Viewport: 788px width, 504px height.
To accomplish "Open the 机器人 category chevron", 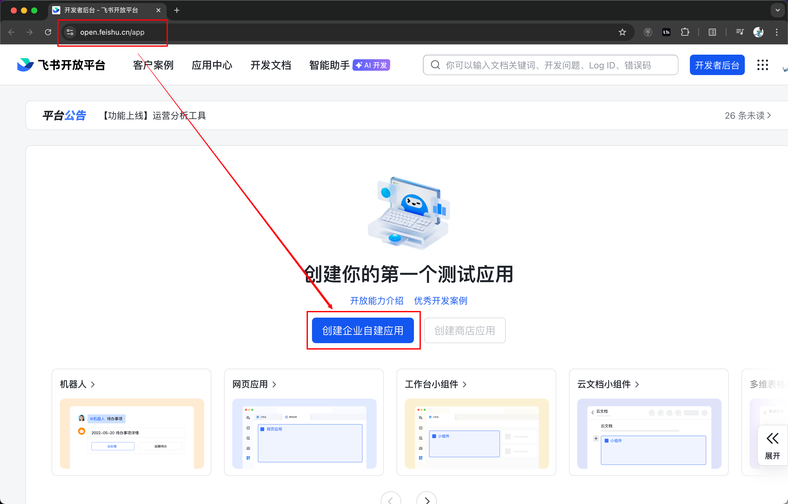I will click(93, 384).
